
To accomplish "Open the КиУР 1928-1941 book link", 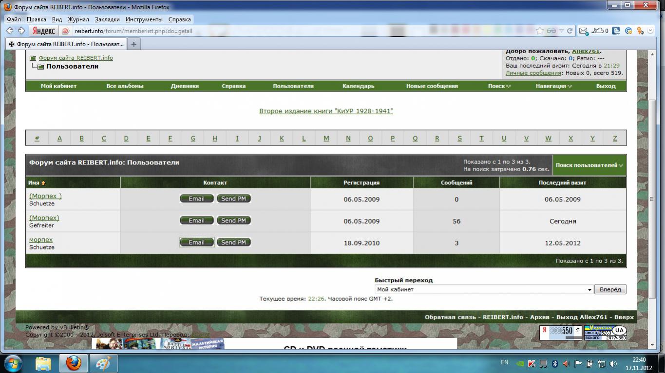I will point(326,111).
